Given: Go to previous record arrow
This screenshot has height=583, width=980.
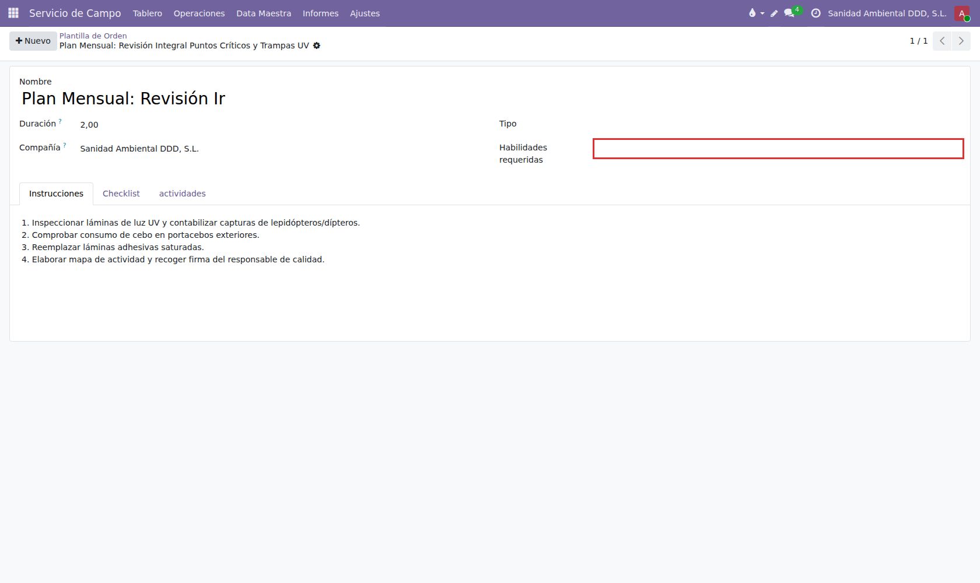Looking at the screenshot, I should 942,41.
